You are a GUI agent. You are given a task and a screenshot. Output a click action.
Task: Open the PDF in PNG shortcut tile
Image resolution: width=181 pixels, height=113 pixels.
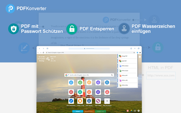pos(71,92)
